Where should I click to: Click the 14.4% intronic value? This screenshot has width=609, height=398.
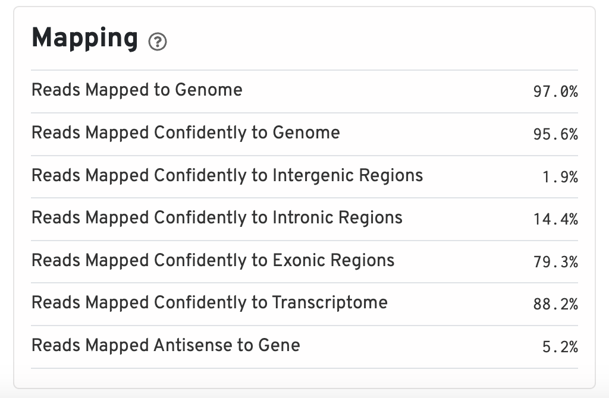(555, 219)
